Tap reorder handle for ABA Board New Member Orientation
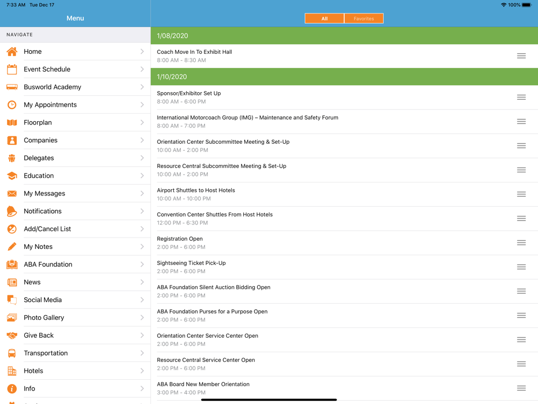Image resolution: width=538 pixels, height=404 pixels. (x=521, y=388)
